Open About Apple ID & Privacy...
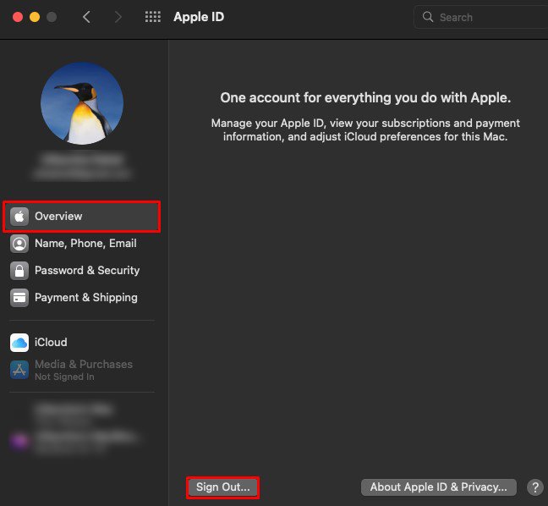The height and width of the screenshot is (506, 548). coord(439,487)
